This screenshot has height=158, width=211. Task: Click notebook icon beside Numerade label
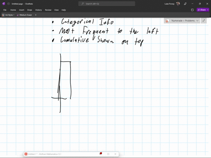click(167, 21)
